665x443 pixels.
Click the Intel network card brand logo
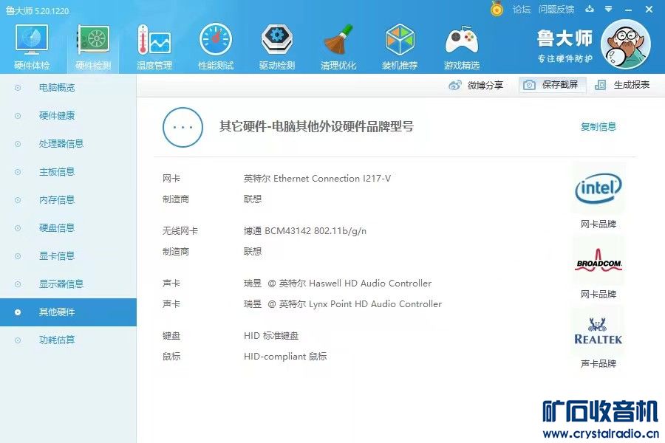point(598,189)
